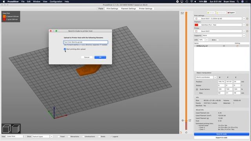
Task: Click the Wi-Fi status icon
Action: (x=191, y=2)
